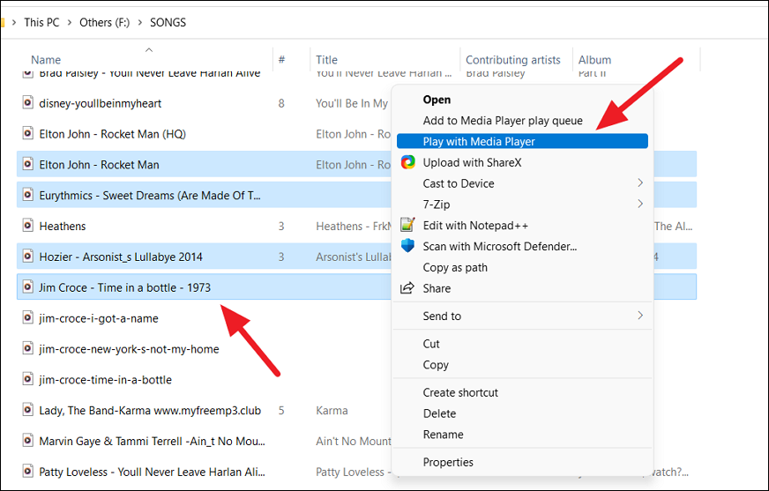Click the ShareX icon in context menu

407,162
